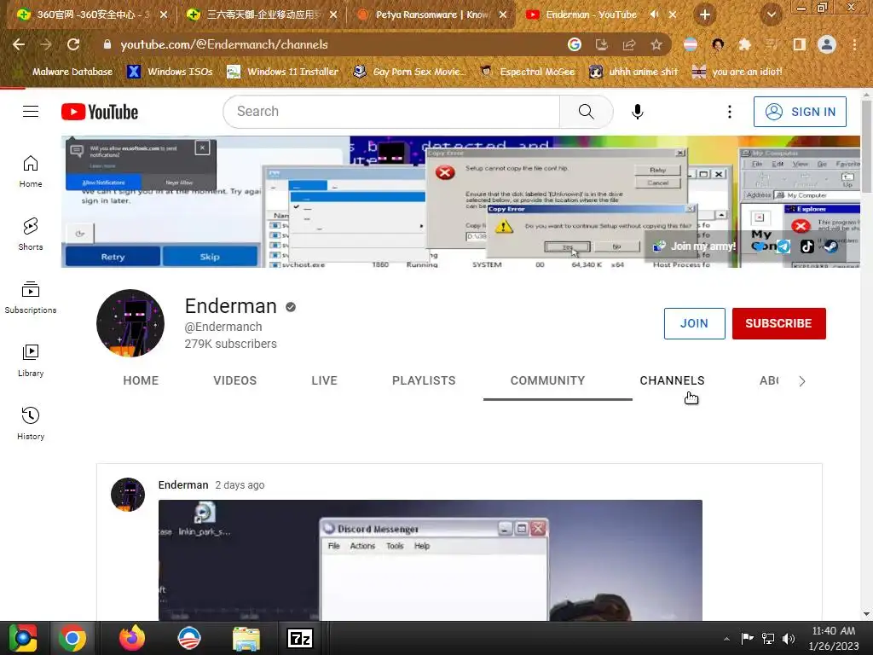Image resolution: width=873 pixels, height=655 pixels.
Task: Switch to the VIDEOS channel tab
Action: [235, 380]
